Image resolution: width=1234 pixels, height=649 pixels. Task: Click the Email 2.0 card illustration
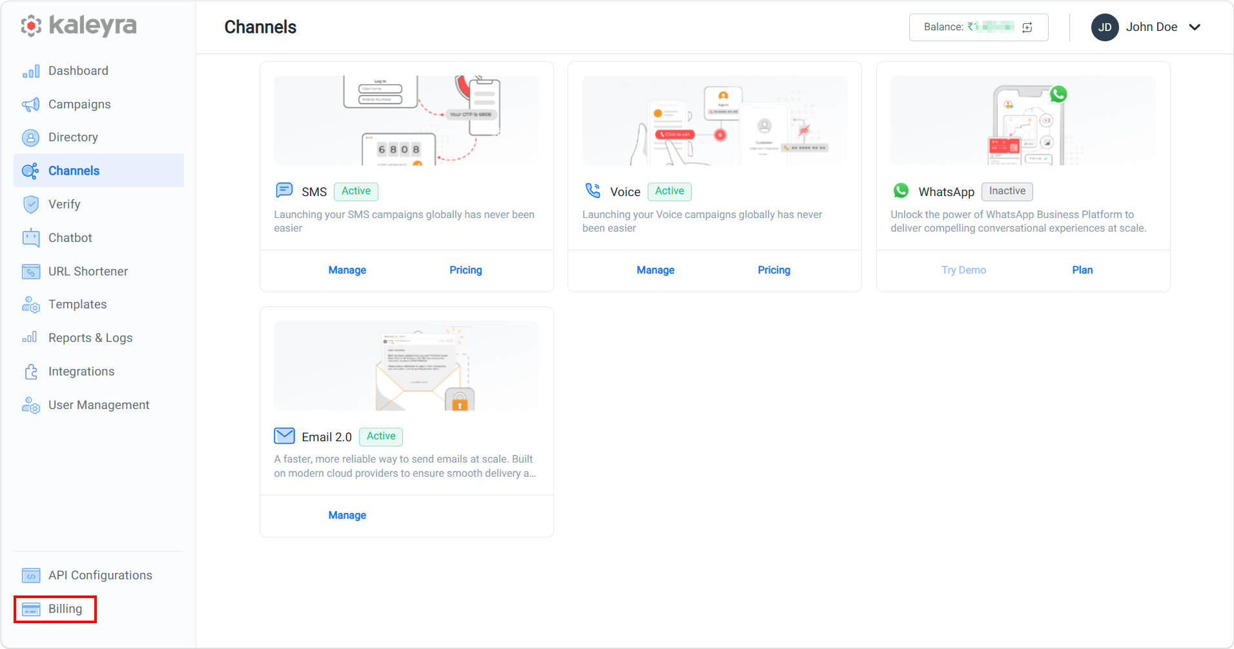(406, 366)
